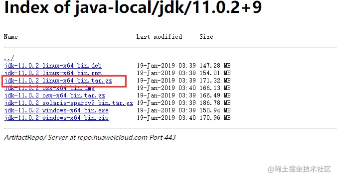Click the date of the linux-x64_bin.deb row
The height and width of the screenshot is (179, 337).
coord(167,65)
